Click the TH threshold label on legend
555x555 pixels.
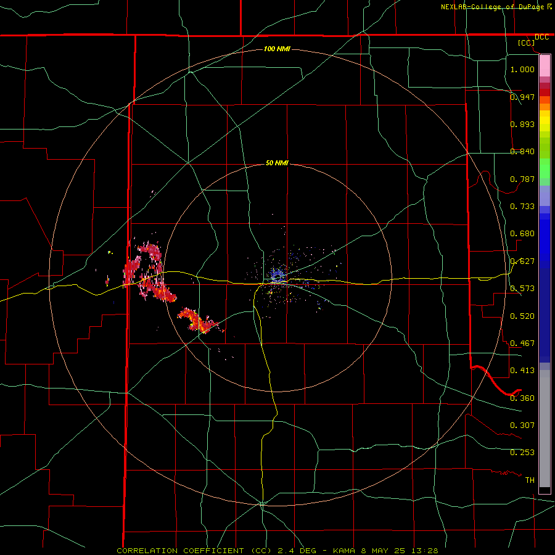pos(530,480)
